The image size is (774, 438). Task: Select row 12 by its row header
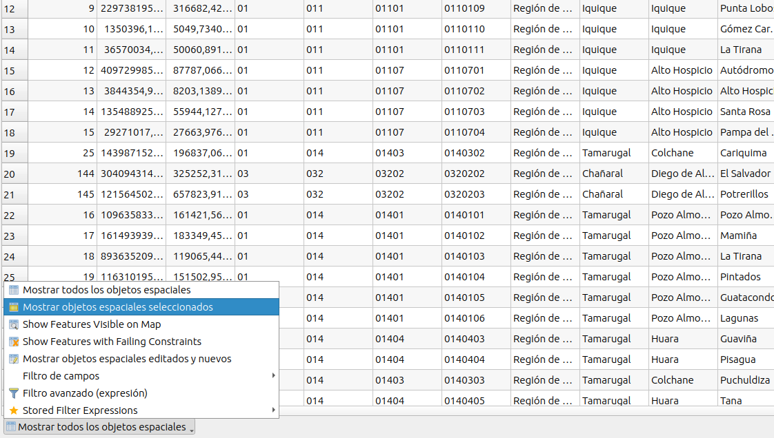click(14, 8)
